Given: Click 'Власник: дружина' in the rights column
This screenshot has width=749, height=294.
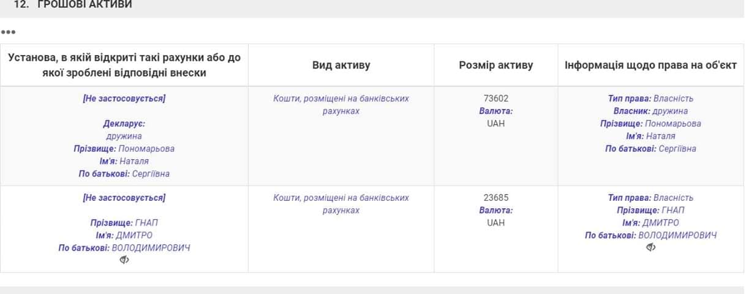Looking at the screenshot, I should (x=650, y=111).
